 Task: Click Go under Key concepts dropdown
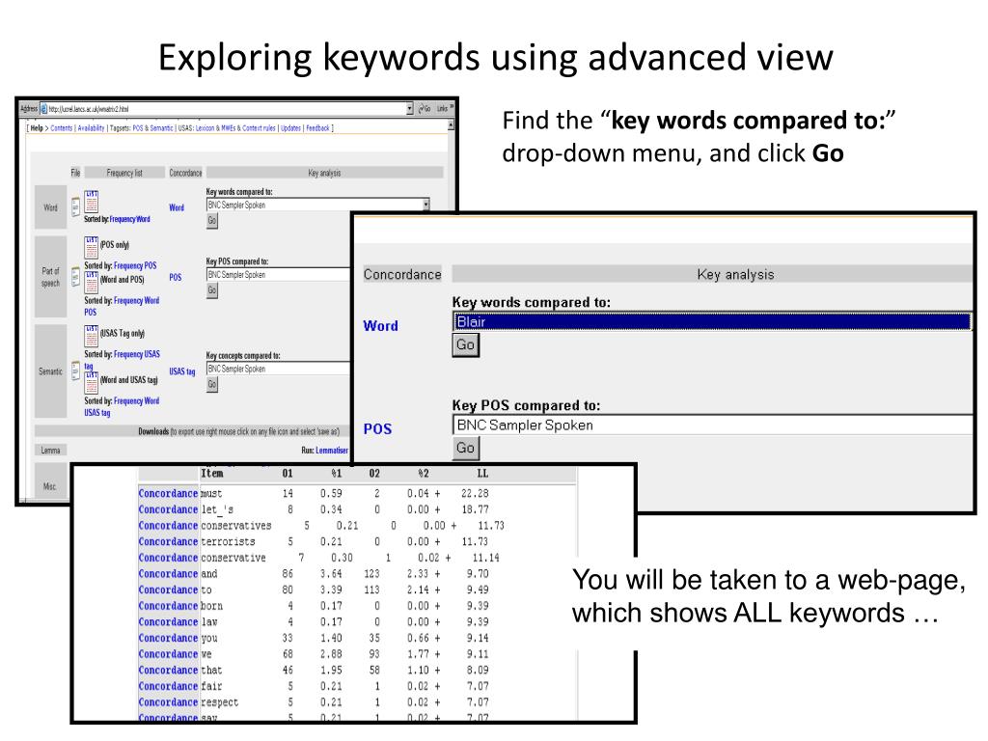click(212, 384)
